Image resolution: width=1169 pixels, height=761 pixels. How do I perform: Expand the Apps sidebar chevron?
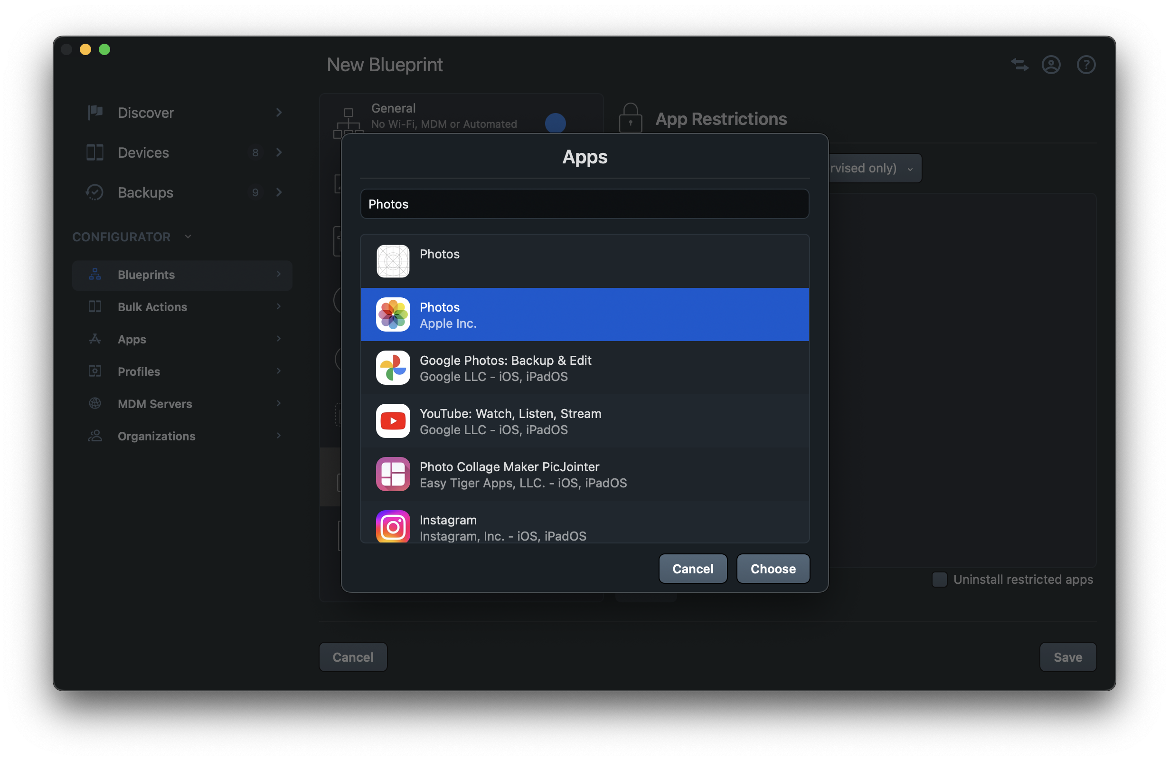(279, 339)
